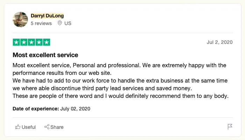
Task: Click the 'Date of experience' label
Action: pos(36,109)
